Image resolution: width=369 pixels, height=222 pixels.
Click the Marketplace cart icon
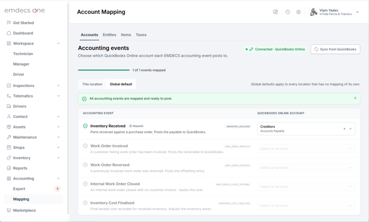[x=9, y=210]
